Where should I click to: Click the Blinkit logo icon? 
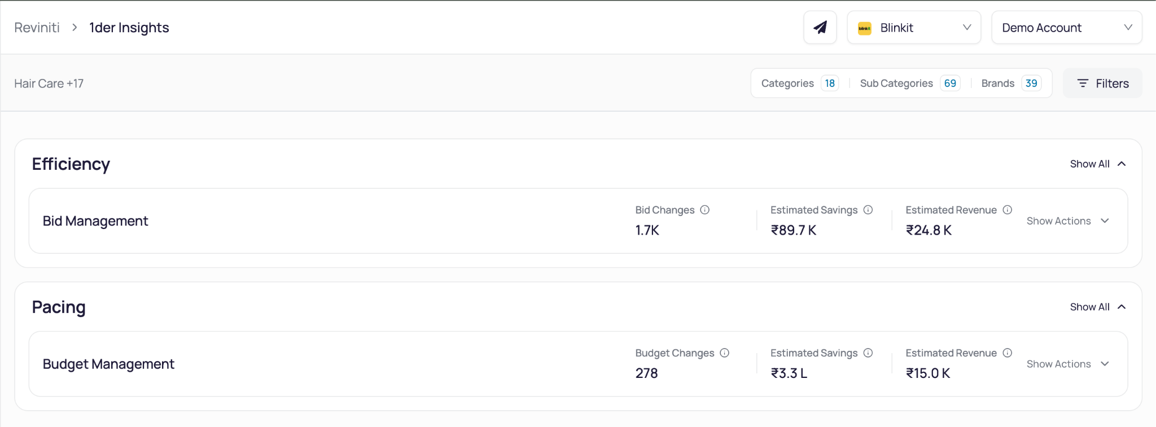click(864, 28)
